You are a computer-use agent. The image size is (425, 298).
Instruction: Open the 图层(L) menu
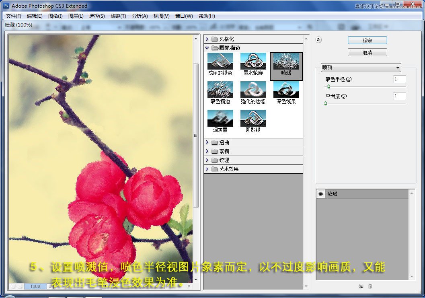(76, 16)
